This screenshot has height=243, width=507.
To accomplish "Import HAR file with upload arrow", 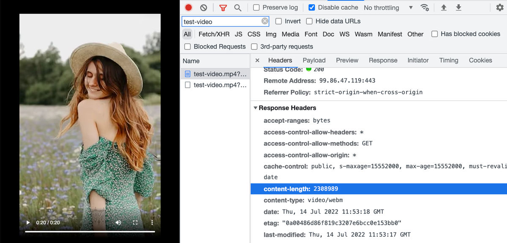I will (x=444, y=8).
